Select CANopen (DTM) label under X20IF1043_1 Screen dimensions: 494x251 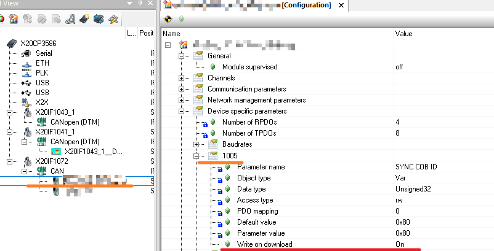(x=75, y=122)
